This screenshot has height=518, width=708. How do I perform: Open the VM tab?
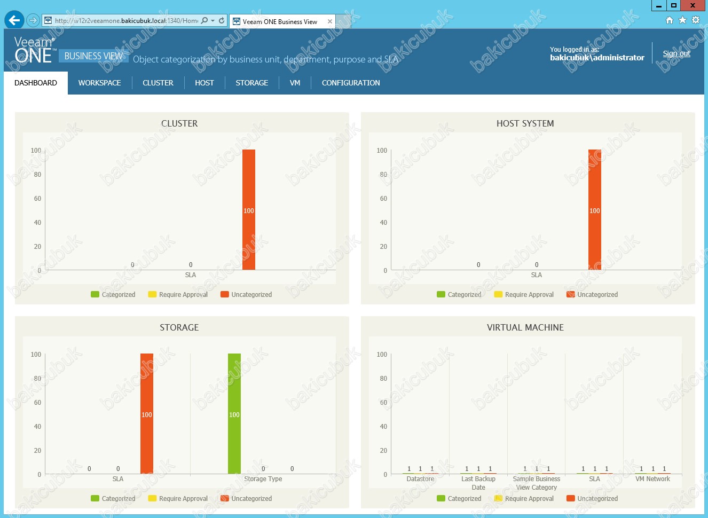(295, 83)
